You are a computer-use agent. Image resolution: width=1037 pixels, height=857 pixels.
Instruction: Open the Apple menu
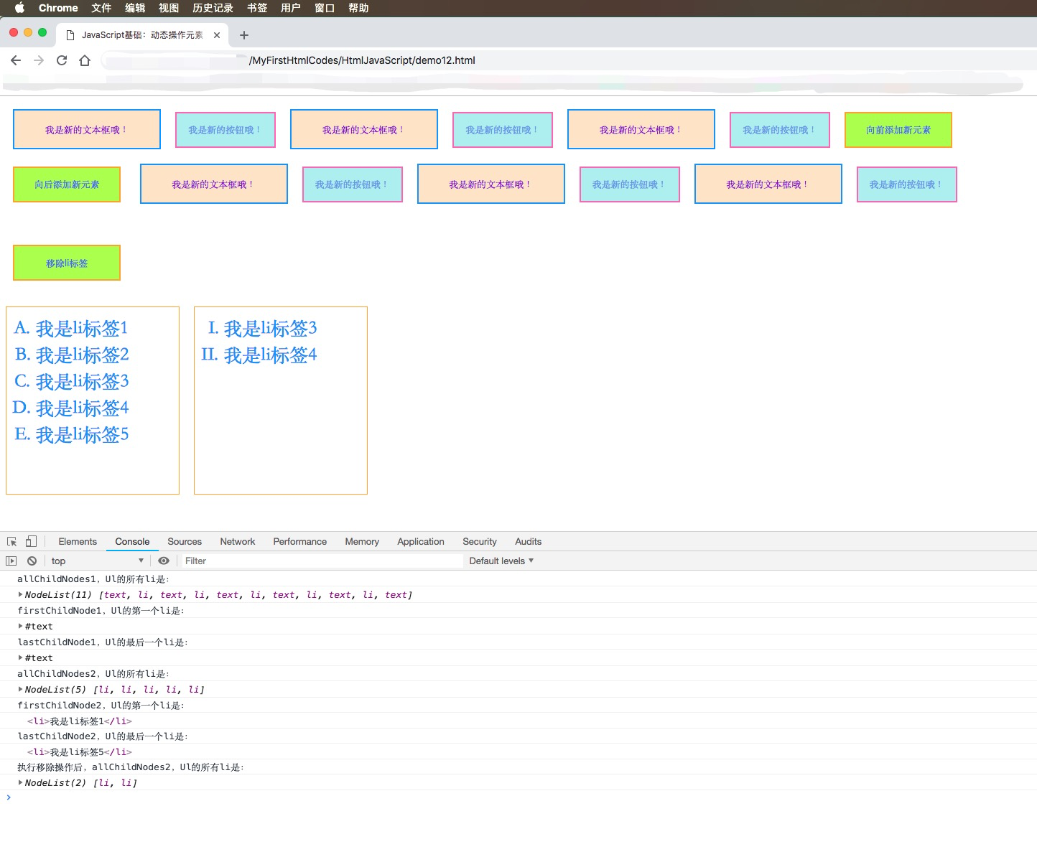tap(19, 8)
